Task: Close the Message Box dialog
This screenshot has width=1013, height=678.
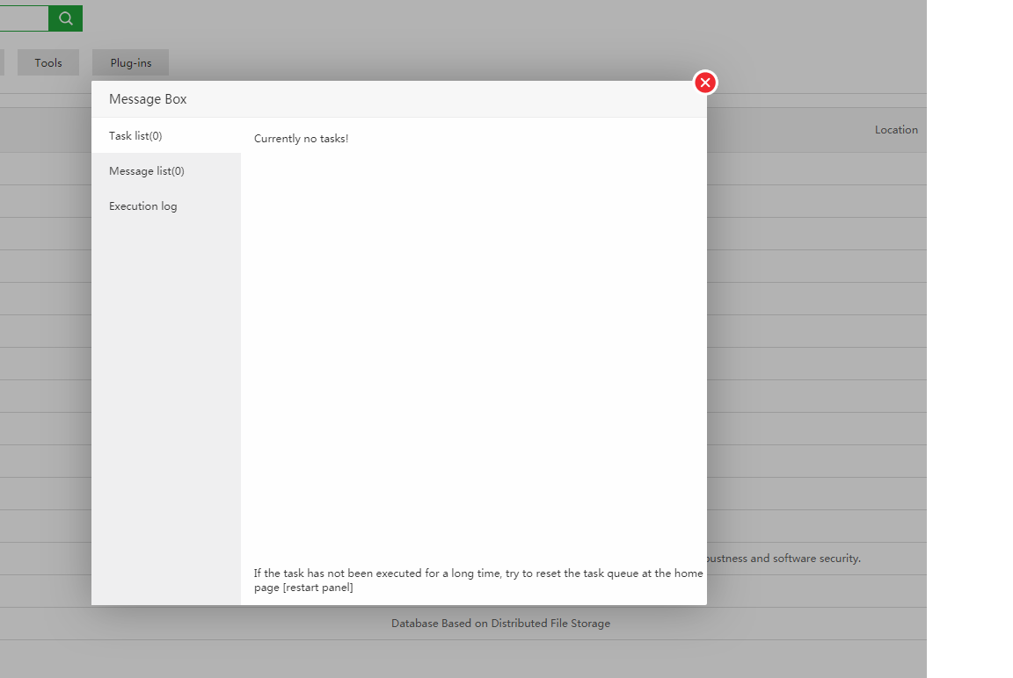Action: click(705, 83)
